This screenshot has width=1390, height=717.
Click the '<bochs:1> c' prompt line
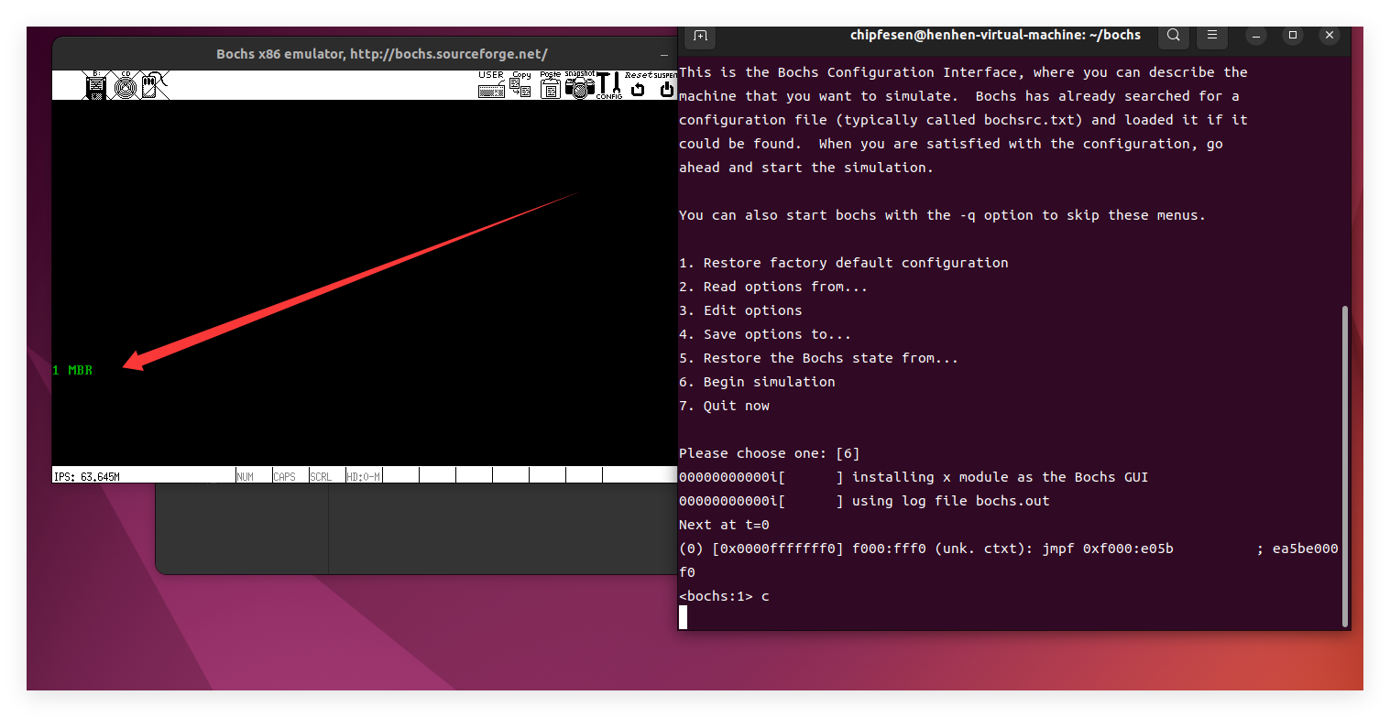(724, 596)
